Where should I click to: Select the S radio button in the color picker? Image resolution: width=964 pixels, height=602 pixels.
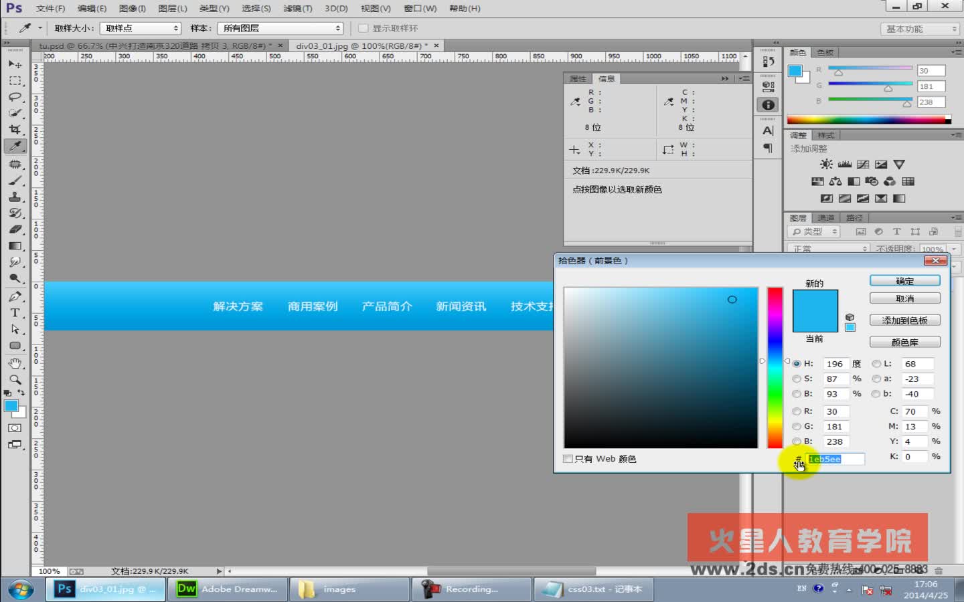click(x=797, y=379)
